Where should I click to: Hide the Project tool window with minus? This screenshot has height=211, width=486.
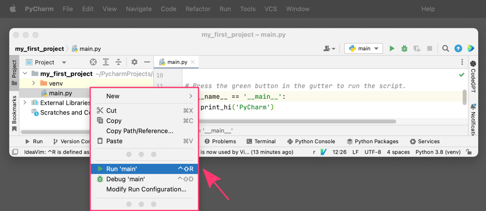(147, 62)
